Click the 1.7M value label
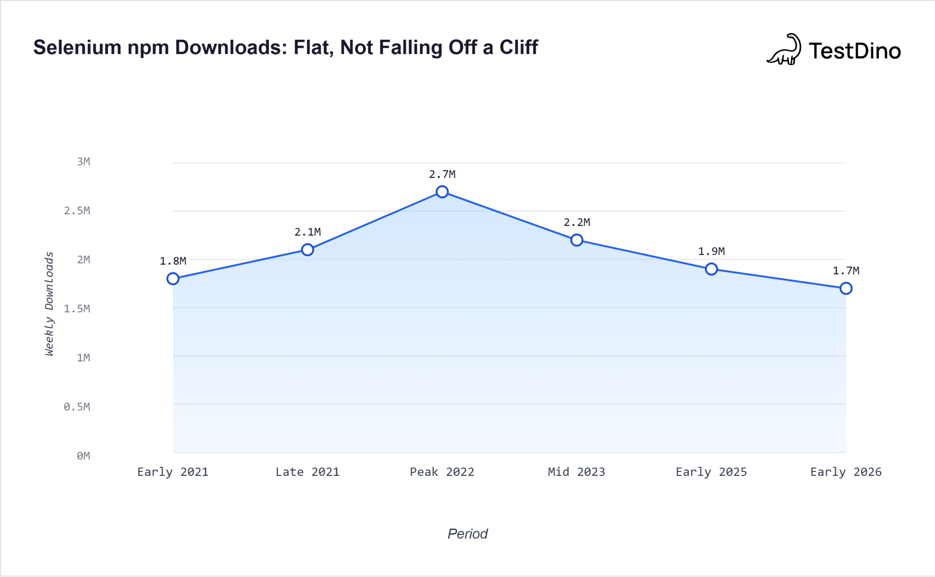This screenshot has height=577, width=935. (846, 271)
